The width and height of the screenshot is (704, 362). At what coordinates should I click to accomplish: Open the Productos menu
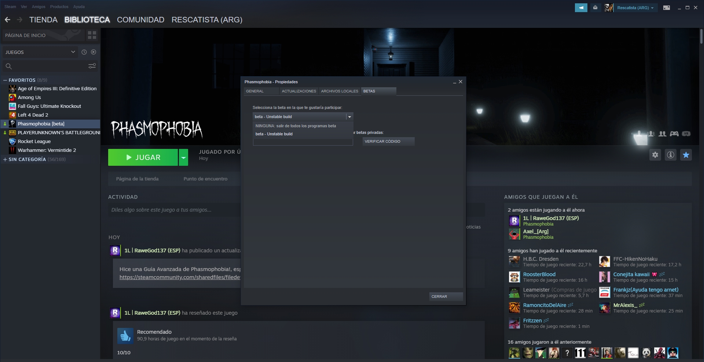(59, 7)
